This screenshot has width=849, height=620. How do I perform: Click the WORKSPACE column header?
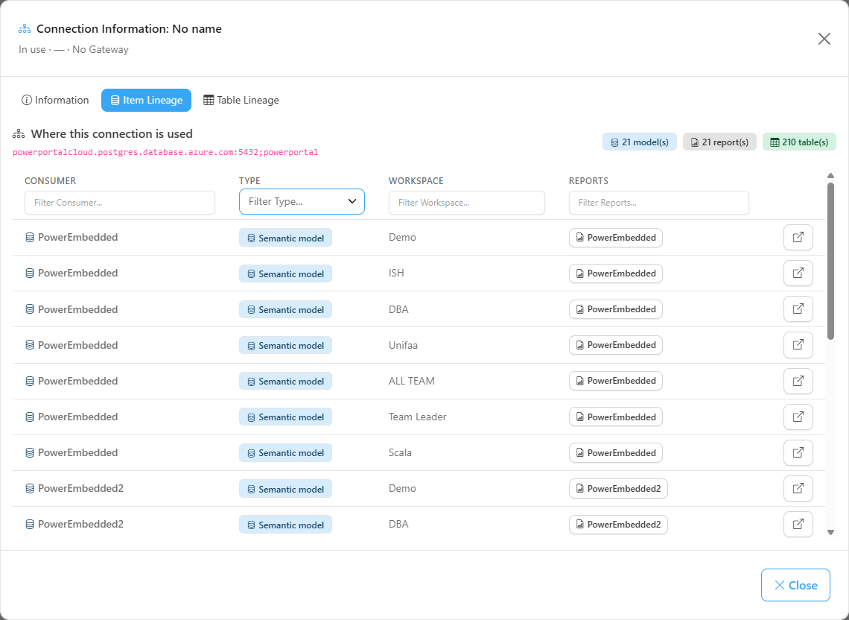(x=416, y=181)
